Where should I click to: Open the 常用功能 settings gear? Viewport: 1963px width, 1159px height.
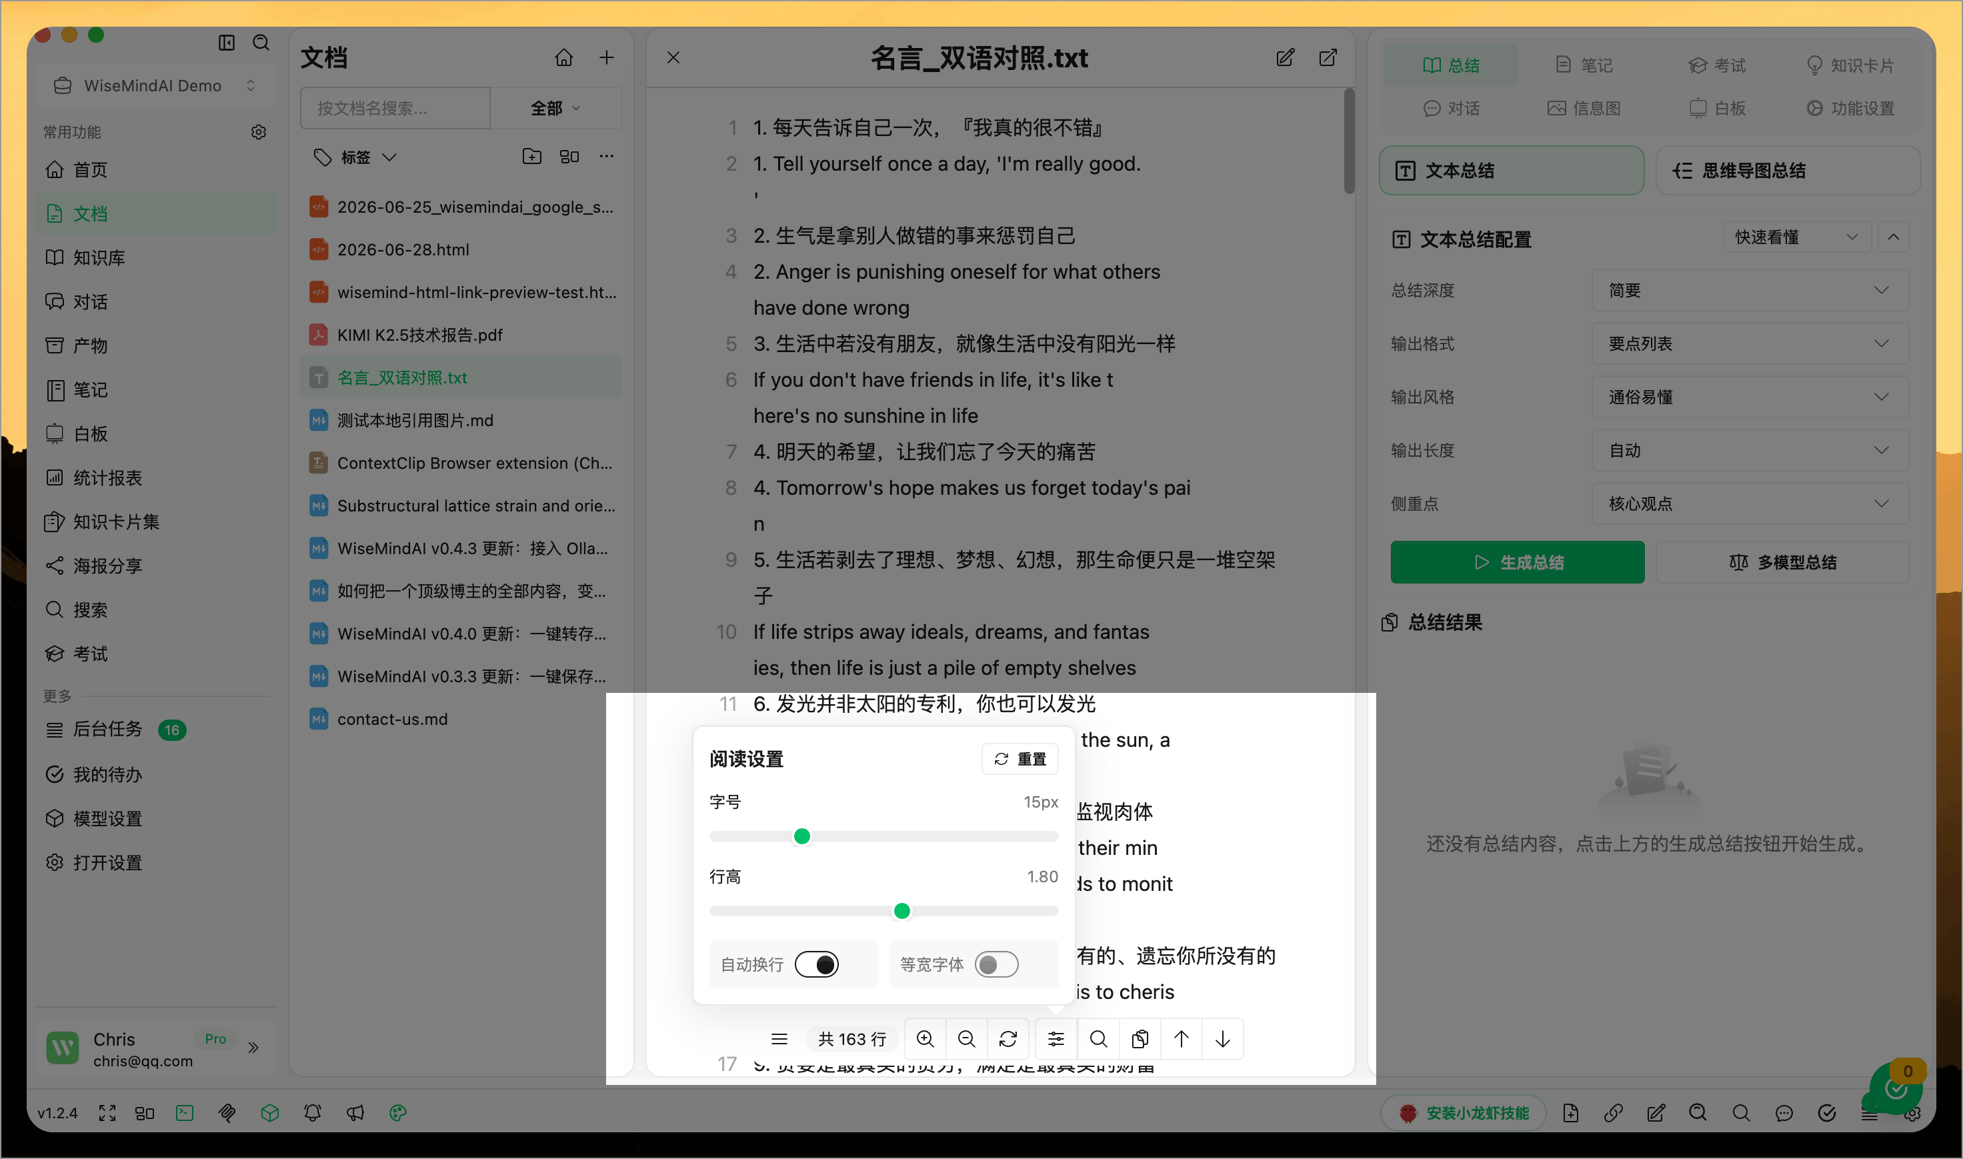coord(259,132)
